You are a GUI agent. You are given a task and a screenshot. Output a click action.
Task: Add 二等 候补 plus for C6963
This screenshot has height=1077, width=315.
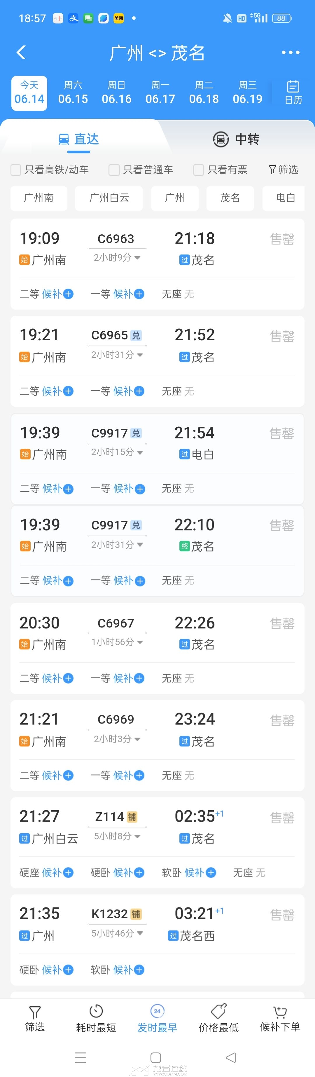pos(69,294)
